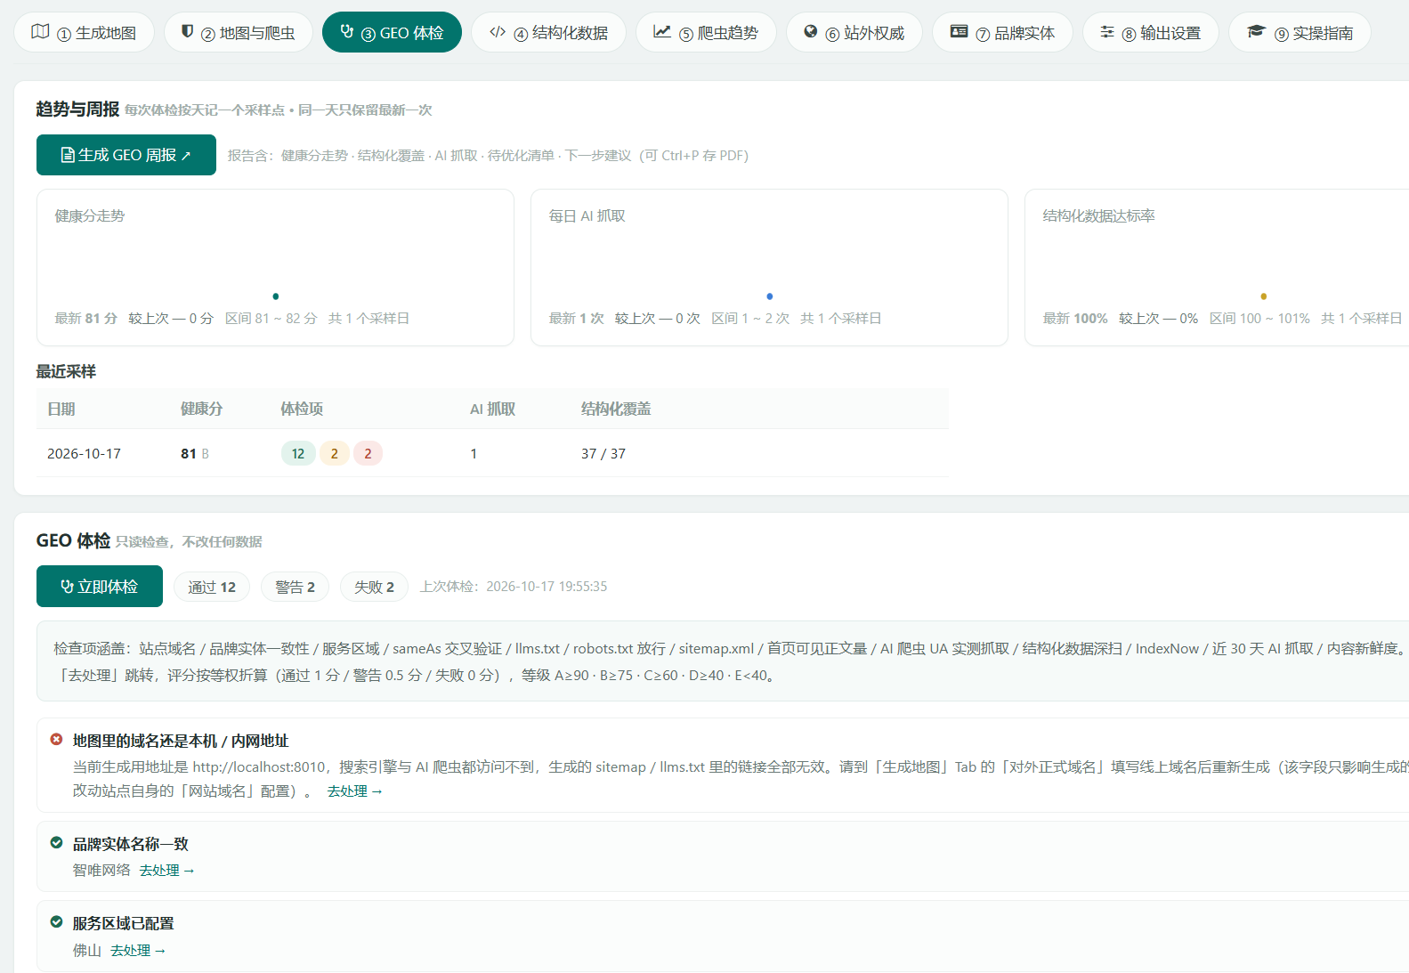The height and width of the screenshot is (973, 1409).
Task: Follow 去处理 link under localhost domain warning
Action: coord(354,791)
